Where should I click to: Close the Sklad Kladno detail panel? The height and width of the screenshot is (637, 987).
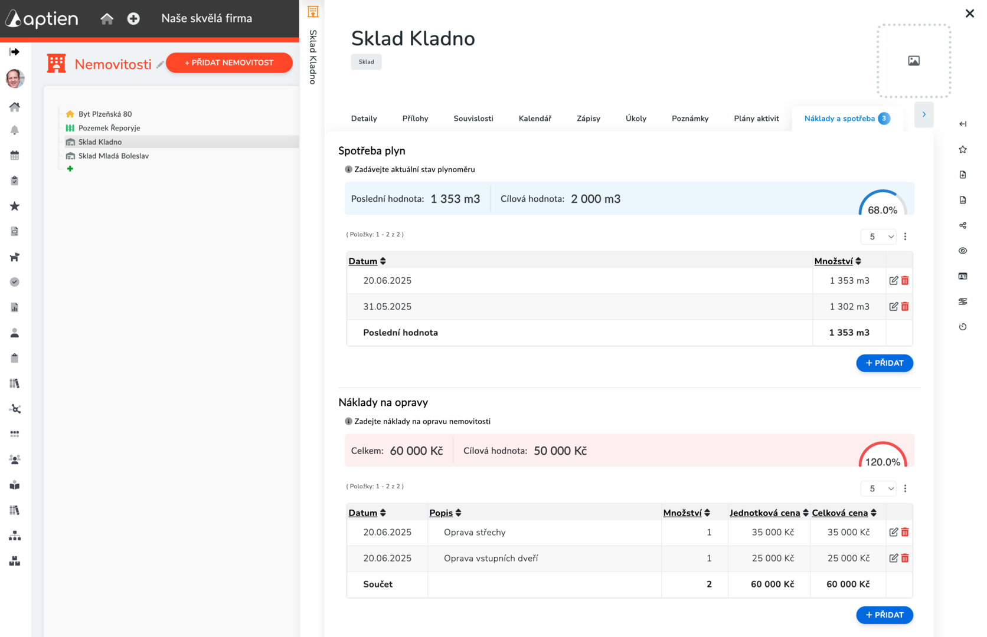(x=969, y=14)
